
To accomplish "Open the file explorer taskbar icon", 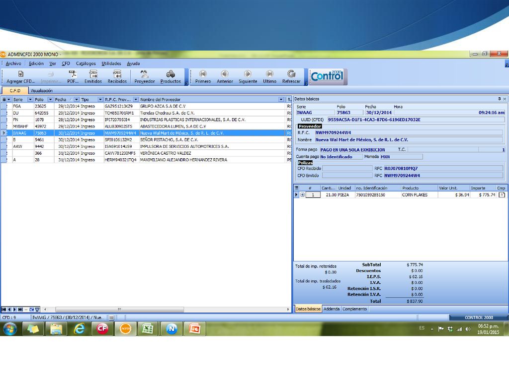I will [56, 329].
